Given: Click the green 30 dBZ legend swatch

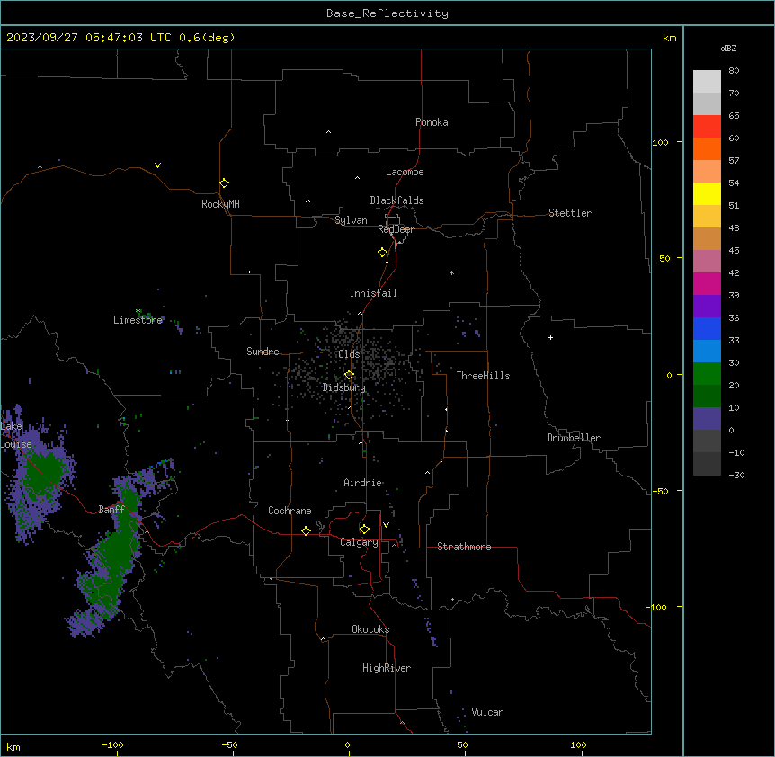Looking at the screenshot, I should point(707,374).
